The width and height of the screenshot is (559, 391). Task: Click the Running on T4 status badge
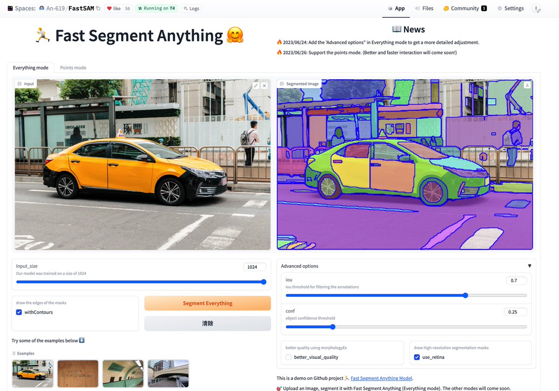click(x=157, y=8)
